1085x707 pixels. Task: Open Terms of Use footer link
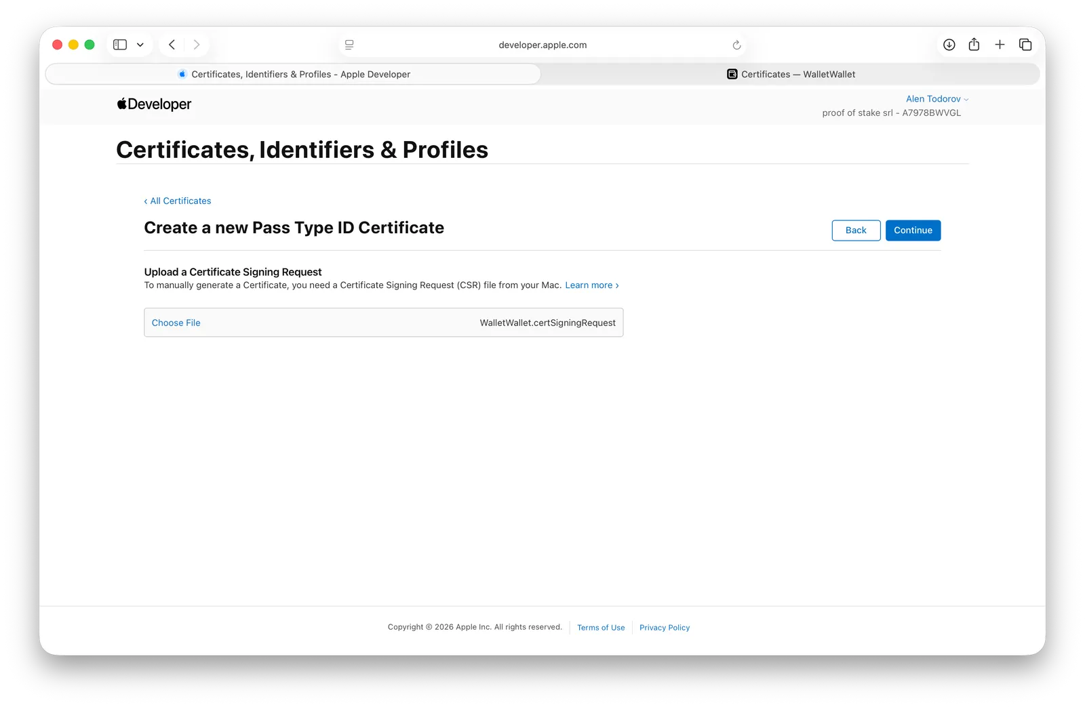click(x=601, y=628)
